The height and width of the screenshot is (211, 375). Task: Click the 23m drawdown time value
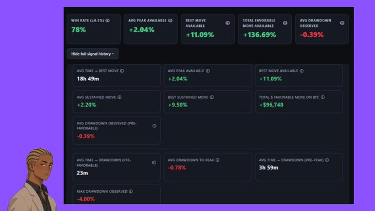pos(82,173)
